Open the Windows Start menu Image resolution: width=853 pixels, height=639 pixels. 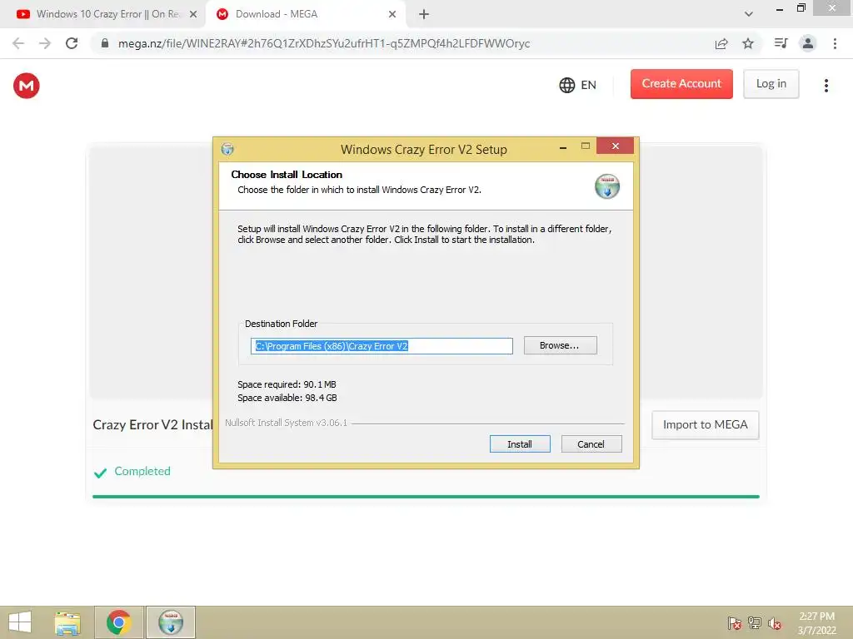[20, 622]
